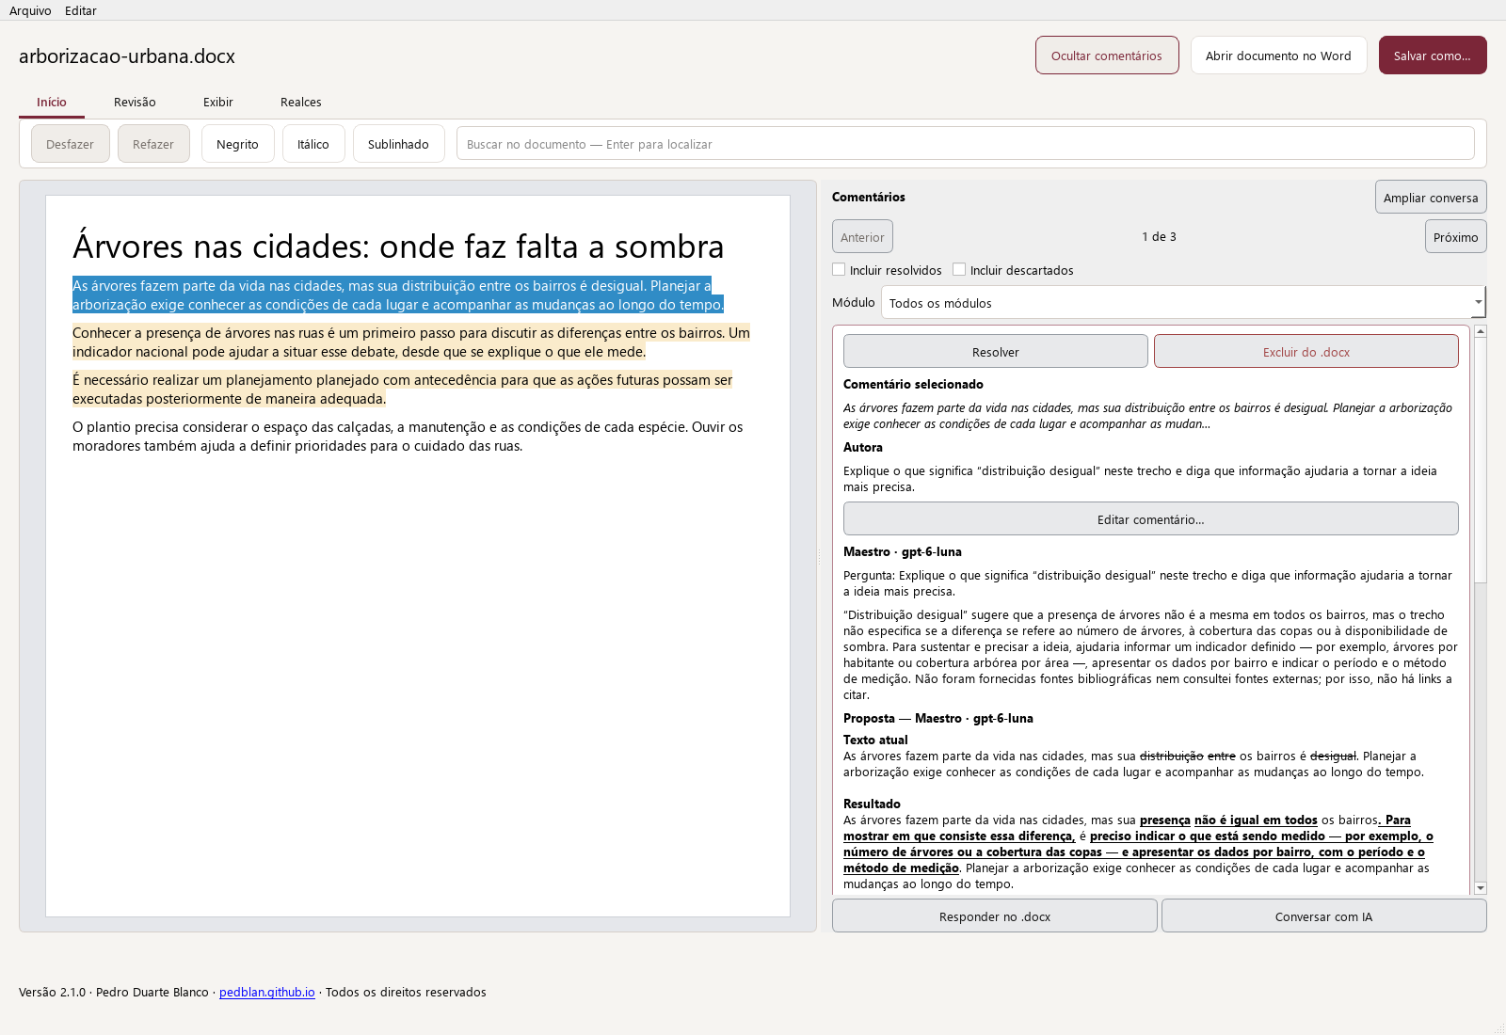Open the Editar menu
This screenshot has height=1035, width=1506.
coord(81,10)
